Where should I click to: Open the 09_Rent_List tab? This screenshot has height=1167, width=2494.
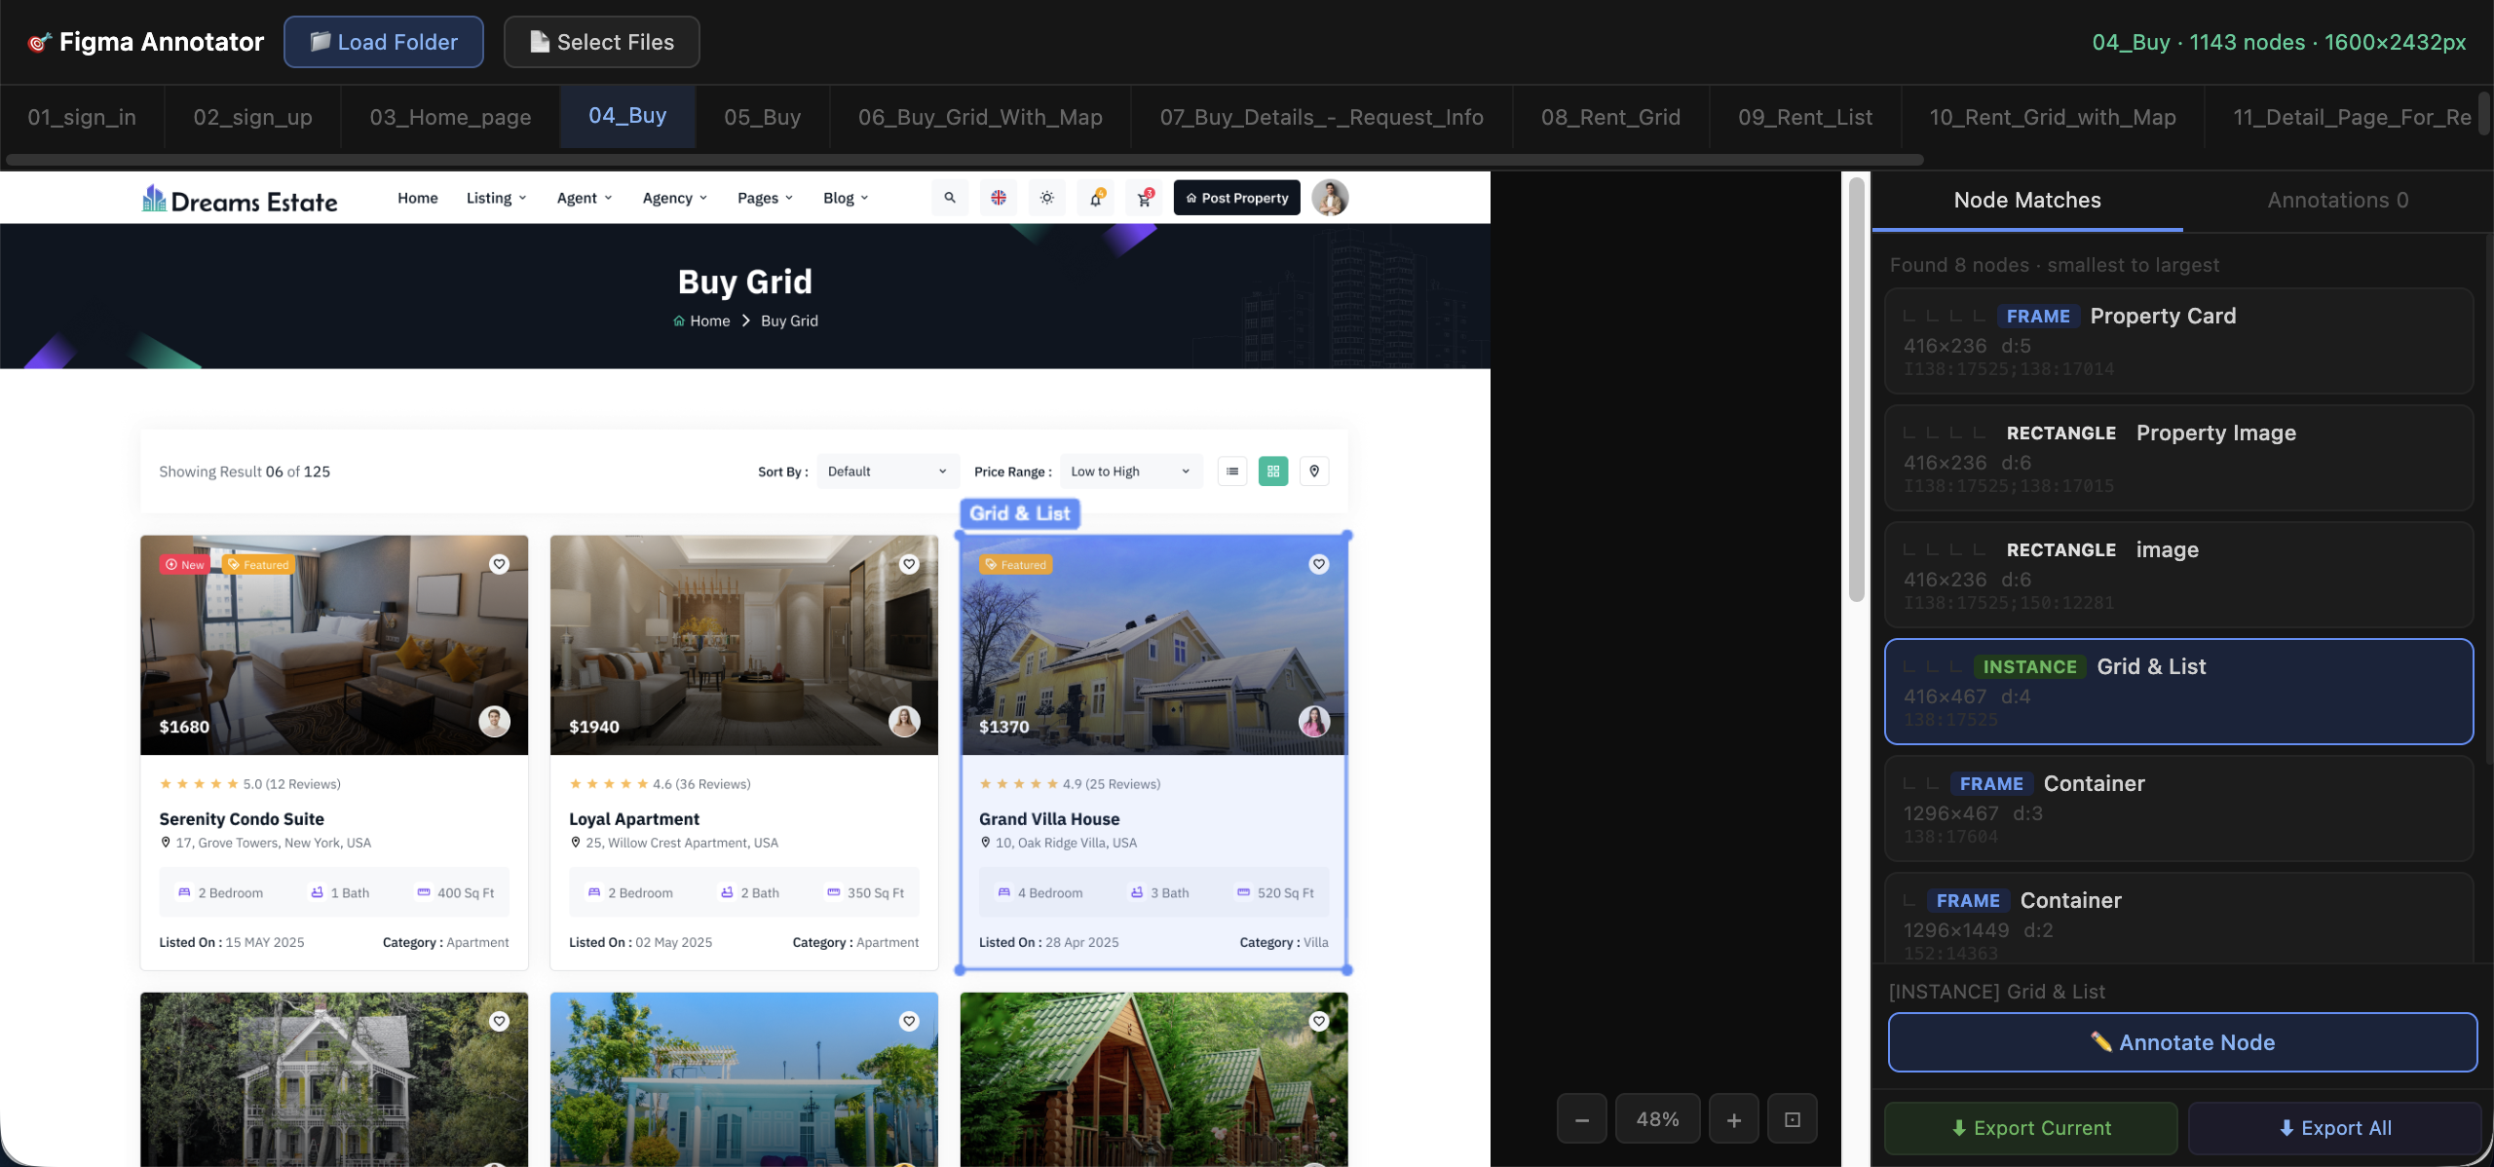tap(1805, 117)
